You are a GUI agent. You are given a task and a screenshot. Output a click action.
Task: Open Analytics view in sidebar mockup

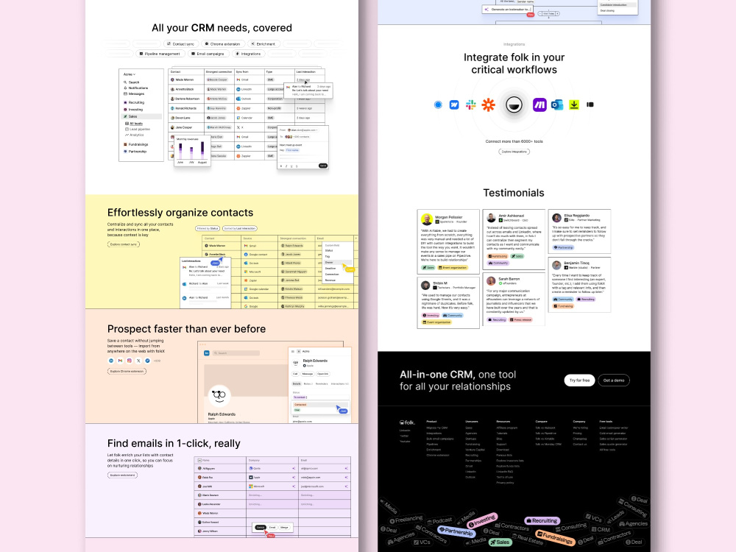135,135
